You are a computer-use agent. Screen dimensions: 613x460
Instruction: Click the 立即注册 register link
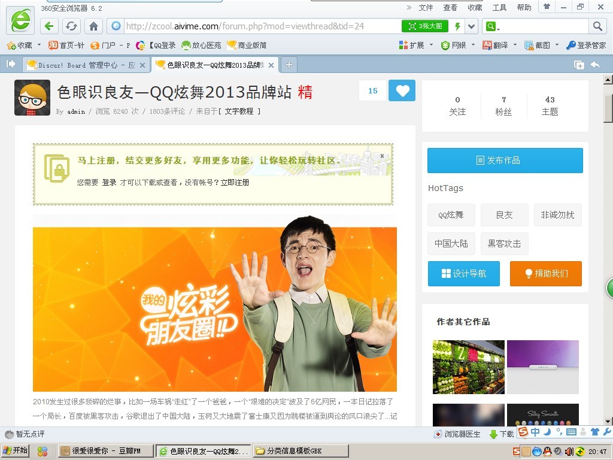[235, 182]
